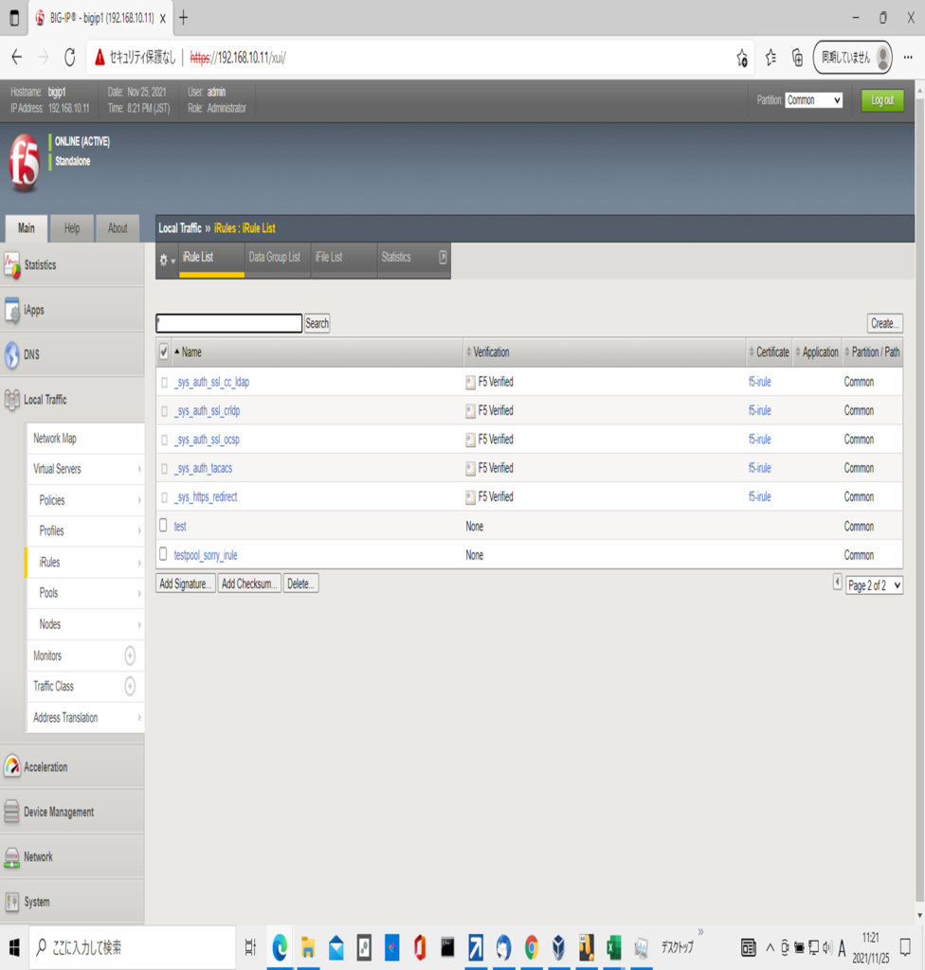This screenshot has height=970, width=925.
Task: Click the add icon beside Traffic Class
Action: 130,686
